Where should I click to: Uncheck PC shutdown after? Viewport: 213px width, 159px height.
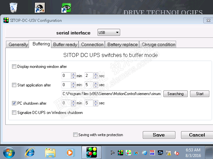(14, 103)
